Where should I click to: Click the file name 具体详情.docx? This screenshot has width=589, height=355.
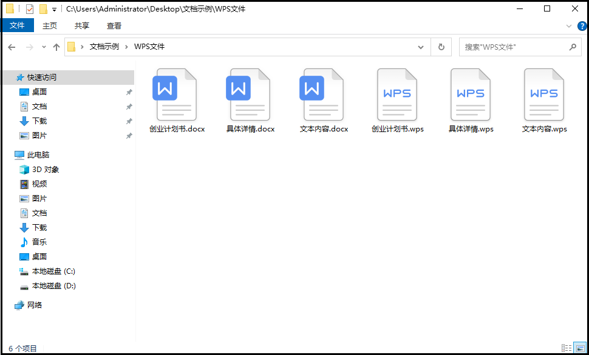tap(251, 129)
